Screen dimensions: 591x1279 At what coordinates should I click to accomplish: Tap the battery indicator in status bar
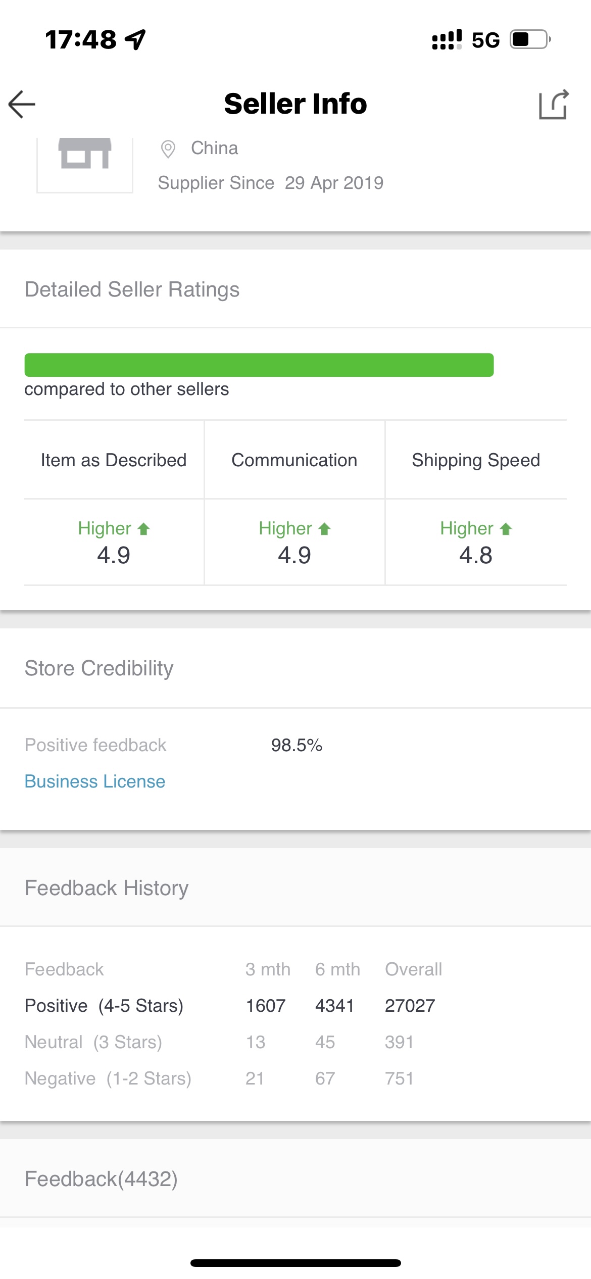(529, 39)
